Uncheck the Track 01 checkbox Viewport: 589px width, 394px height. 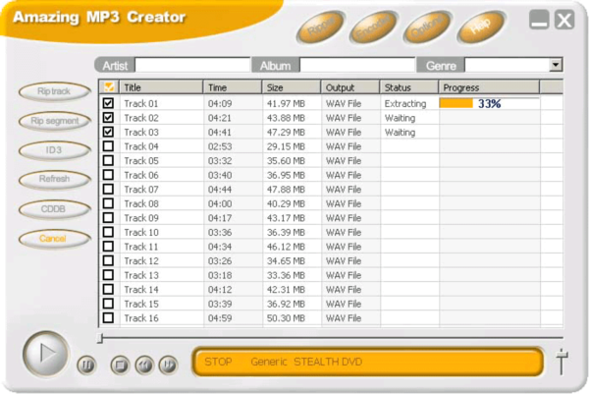109,103
